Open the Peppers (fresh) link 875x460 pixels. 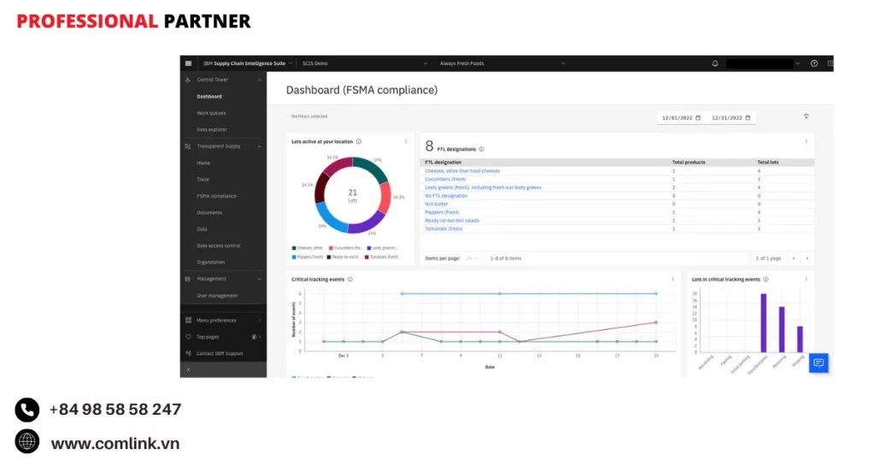click(442, 212)
